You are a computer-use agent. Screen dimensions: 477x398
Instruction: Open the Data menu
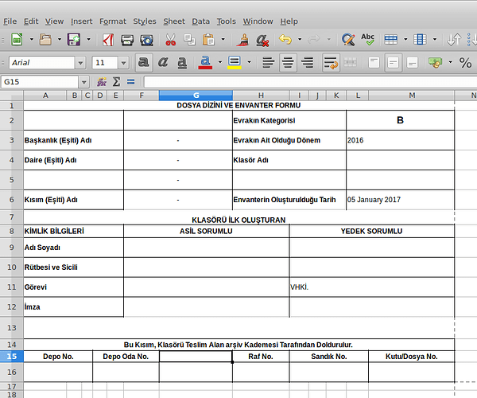(201, 21)
